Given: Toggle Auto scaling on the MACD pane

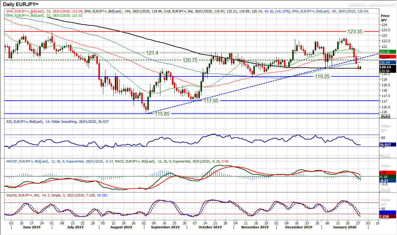Looking at the screenshot, I should [385, 190].
